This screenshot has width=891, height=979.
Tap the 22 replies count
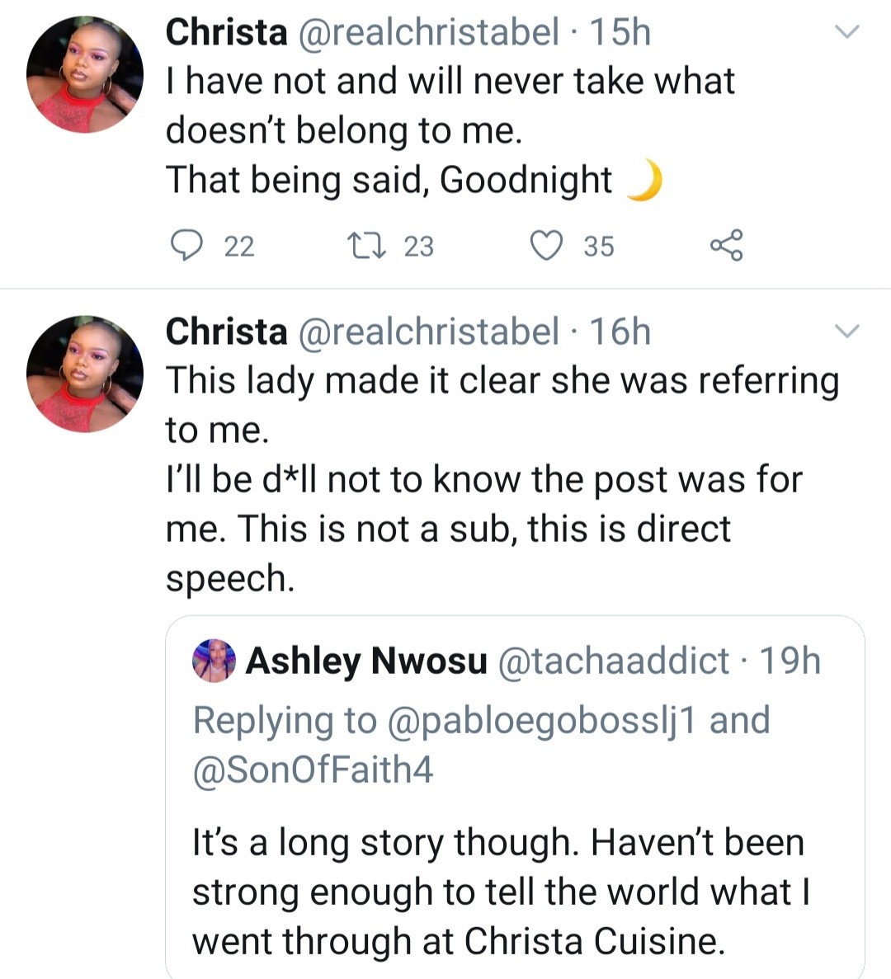coord(239,246)
